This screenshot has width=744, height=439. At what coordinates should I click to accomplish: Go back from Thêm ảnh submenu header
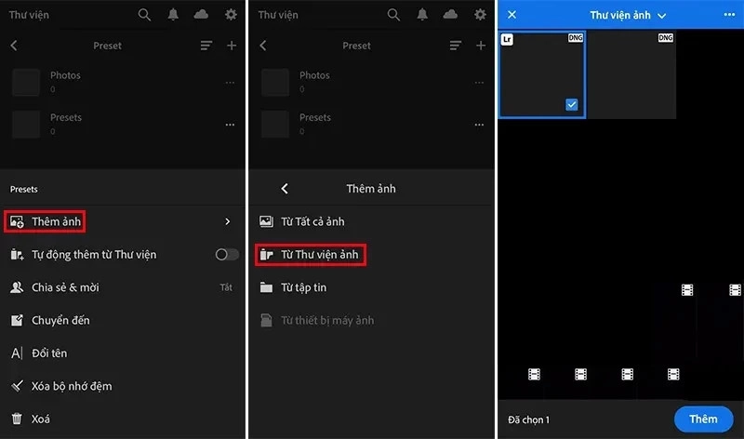pos(284,189)
